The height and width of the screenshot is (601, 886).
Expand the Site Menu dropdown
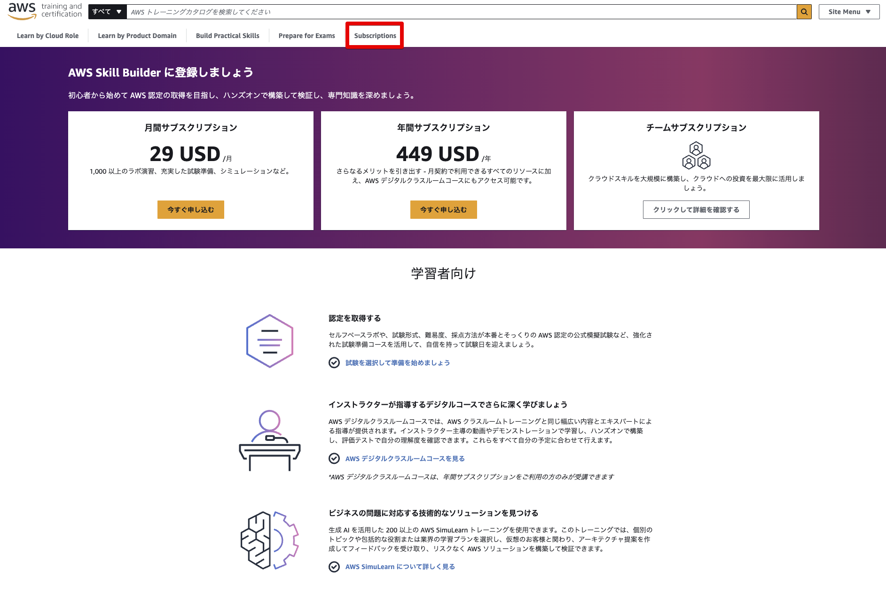pyautogui.click(x=849, y=12)
